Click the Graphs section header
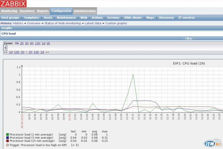This screenshot has width=223, height=149. (6, 28)
